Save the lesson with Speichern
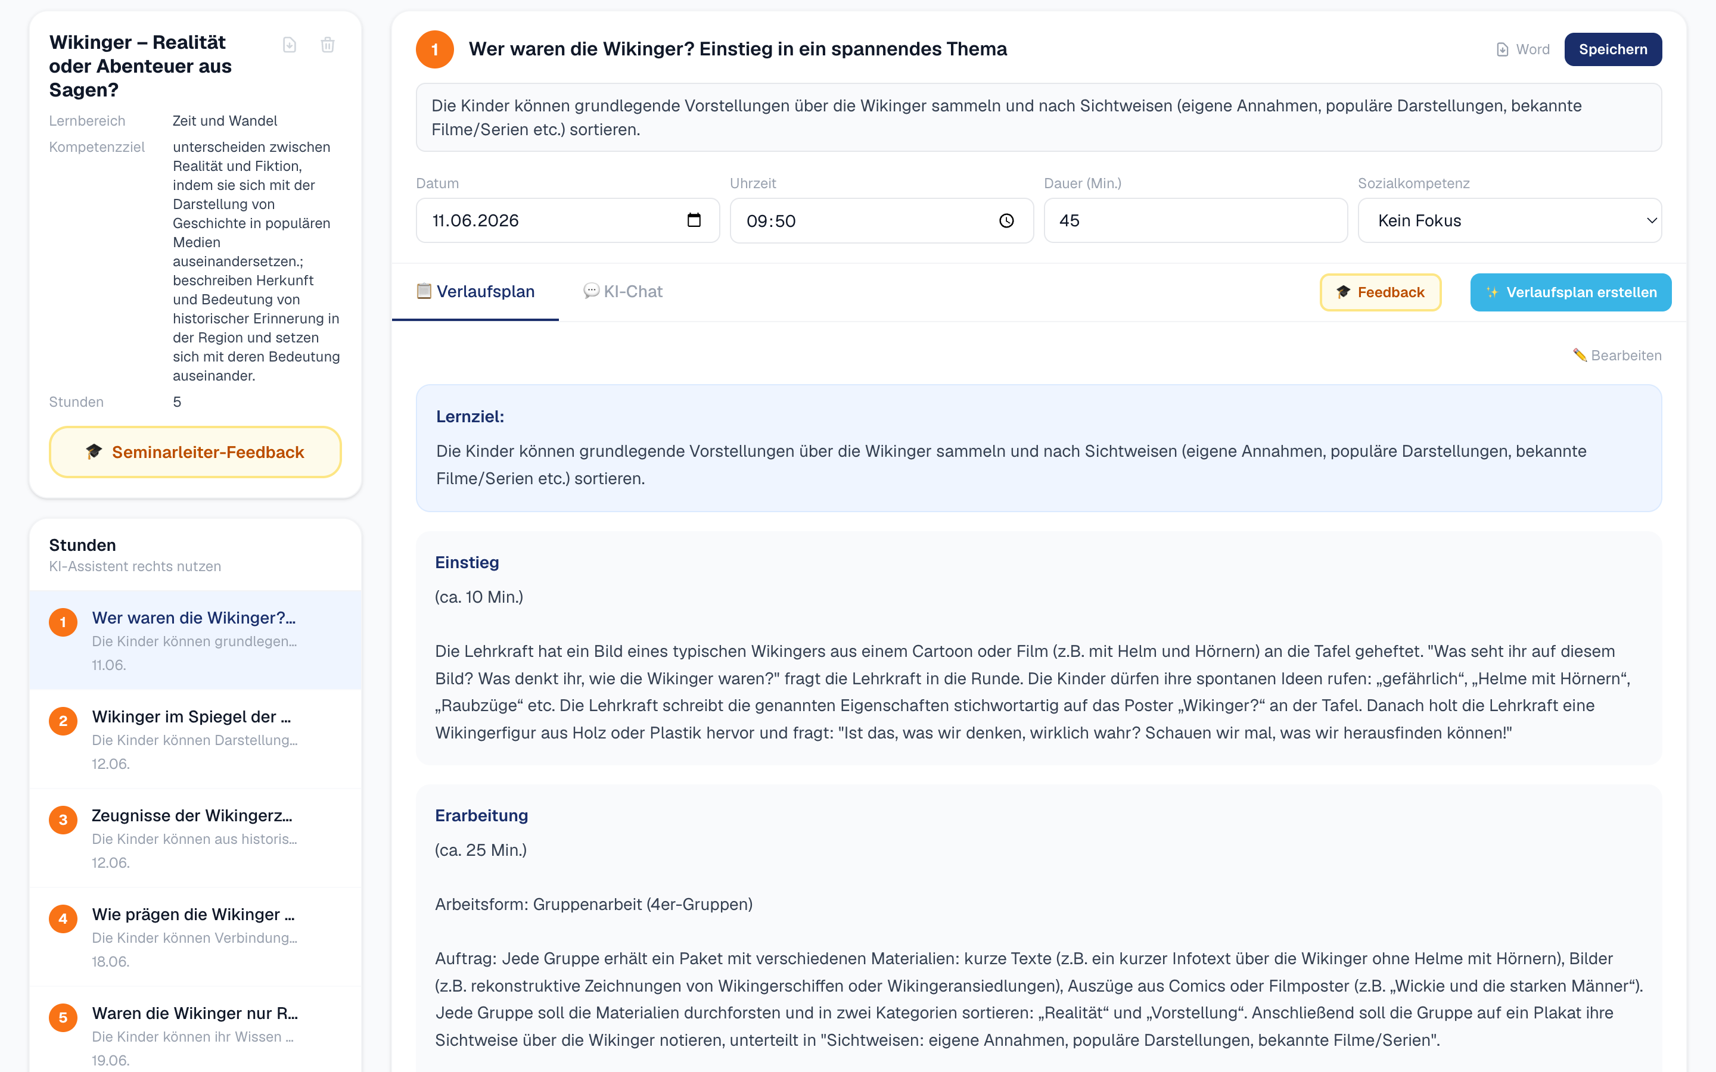The image size is (1716, 1072). point(1612,49)
